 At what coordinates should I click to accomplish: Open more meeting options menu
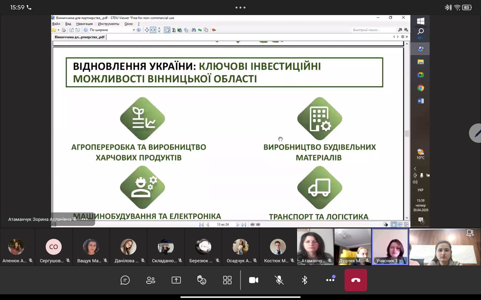click(x=330, y=280)
